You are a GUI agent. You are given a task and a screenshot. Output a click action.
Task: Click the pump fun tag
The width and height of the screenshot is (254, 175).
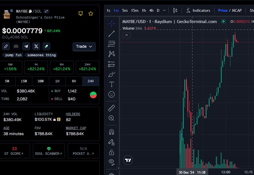[x=13, y=55]
